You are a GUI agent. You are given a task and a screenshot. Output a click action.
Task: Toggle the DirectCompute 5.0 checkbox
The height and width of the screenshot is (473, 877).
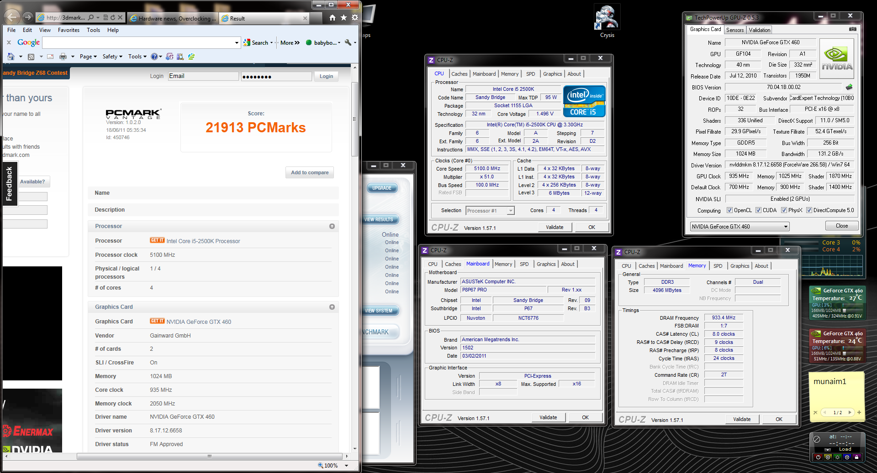tap(809, 210)
